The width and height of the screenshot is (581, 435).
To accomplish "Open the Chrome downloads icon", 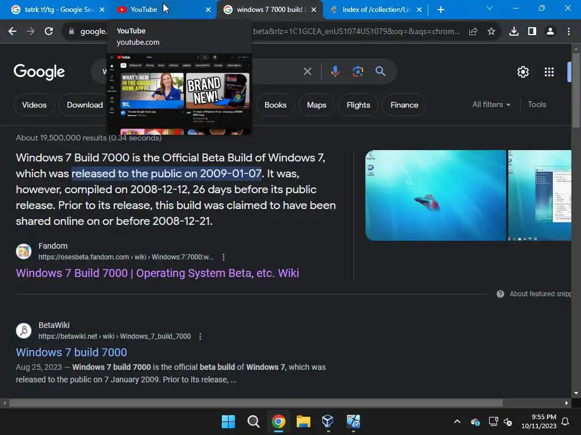I will pos(514,32).
